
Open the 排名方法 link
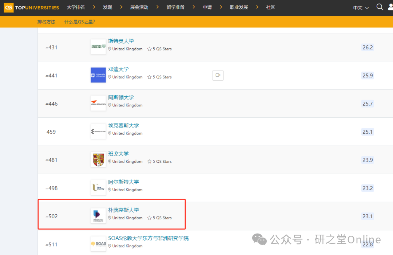click(x=46, y=22)
